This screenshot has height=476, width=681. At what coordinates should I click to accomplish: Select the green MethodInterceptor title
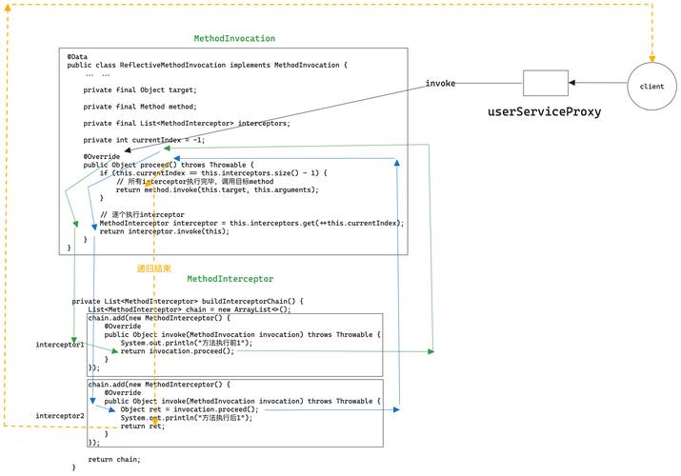point(230,279)
